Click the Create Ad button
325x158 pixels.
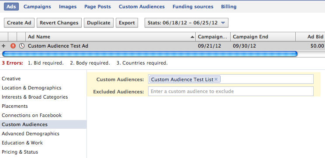pyautogui.click(x=19, y=23)
